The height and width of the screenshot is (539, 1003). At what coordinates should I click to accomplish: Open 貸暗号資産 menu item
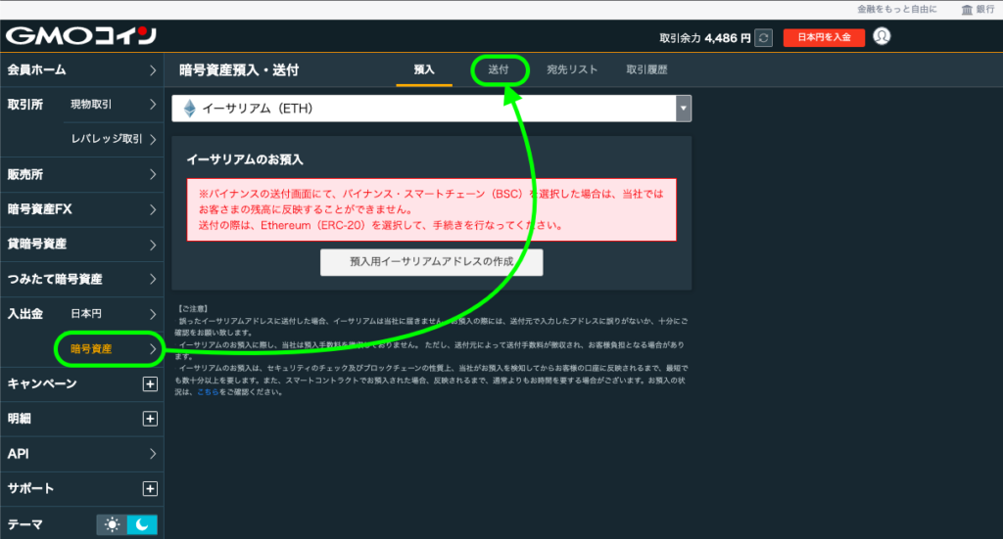tap(82, 244)
